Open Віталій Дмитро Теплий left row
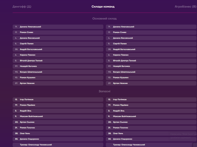Screen dimensions: 197x147 [x=58, y=61]
